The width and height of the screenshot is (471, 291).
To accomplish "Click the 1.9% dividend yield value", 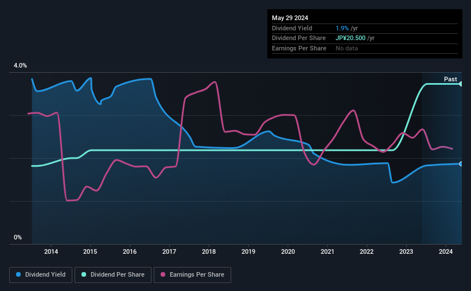I will tap(342, 28).
